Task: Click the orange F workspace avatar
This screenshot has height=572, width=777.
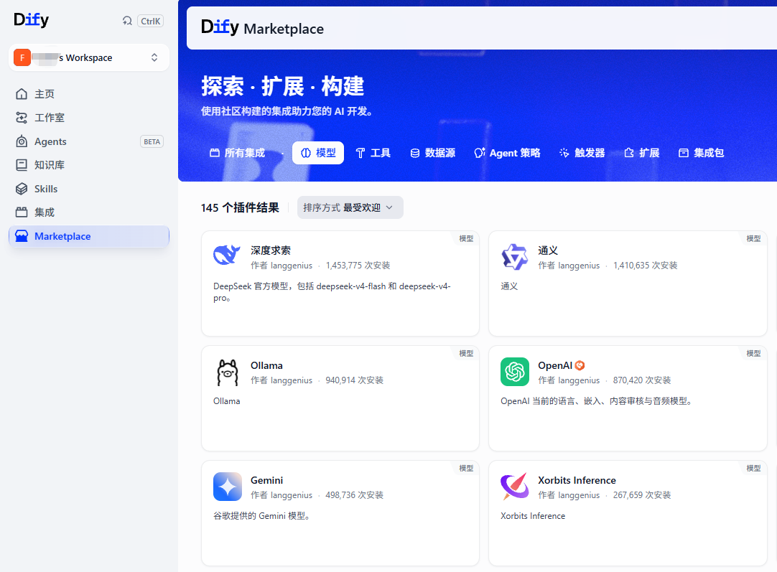Action: [22, 57]
